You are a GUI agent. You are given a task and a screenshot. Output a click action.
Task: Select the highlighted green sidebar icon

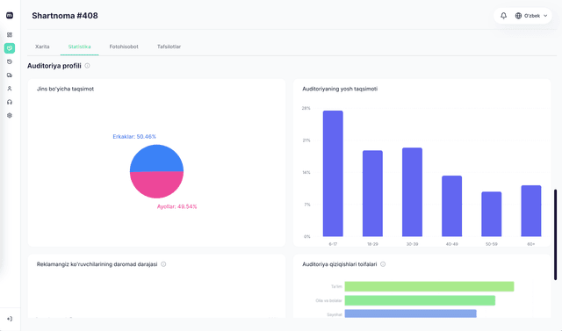pyautogui.click(x=10, y=48)
